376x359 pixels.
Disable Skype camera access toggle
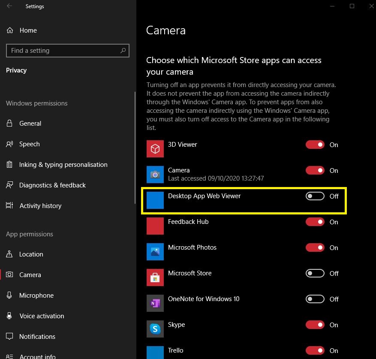[x=315, y=325]
